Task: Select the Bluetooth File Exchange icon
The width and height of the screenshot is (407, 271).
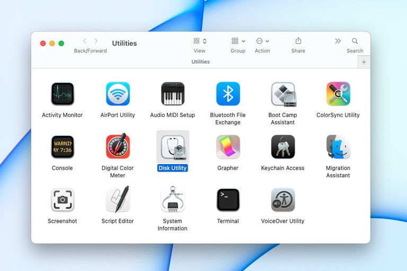Action: click(x=228, y=94)
